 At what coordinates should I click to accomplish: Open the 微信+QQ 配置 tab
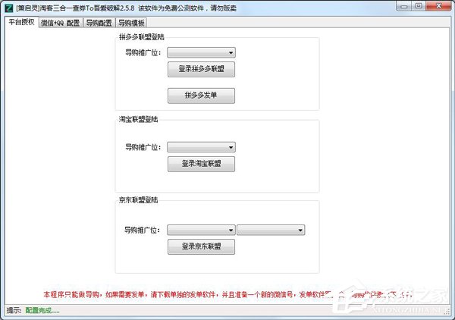coord(61,23)
